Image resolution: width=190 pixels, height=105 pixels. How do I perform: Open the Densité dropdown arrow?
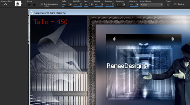click(x=102, y=5)
